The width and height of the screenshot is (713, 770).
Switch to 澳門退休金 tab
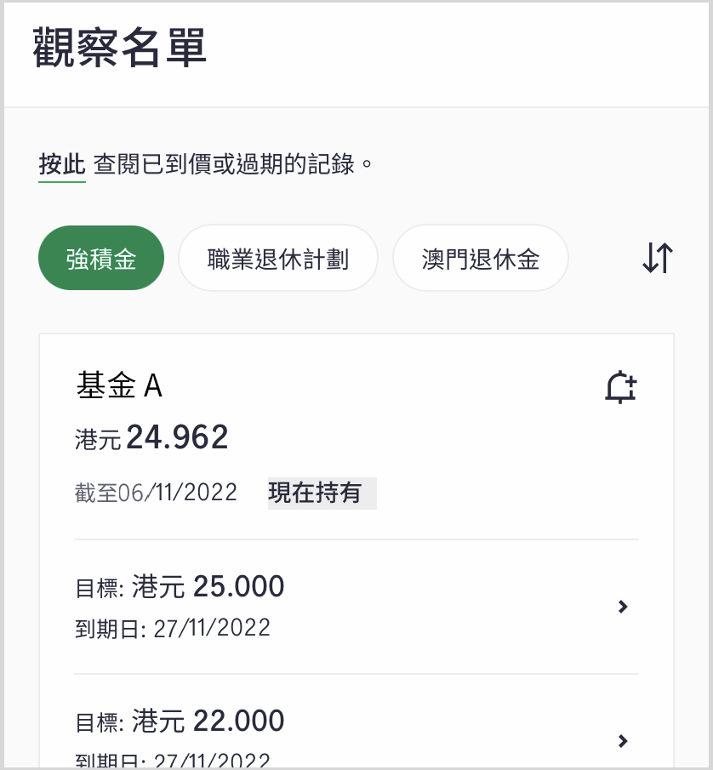[x=480, y=258]
